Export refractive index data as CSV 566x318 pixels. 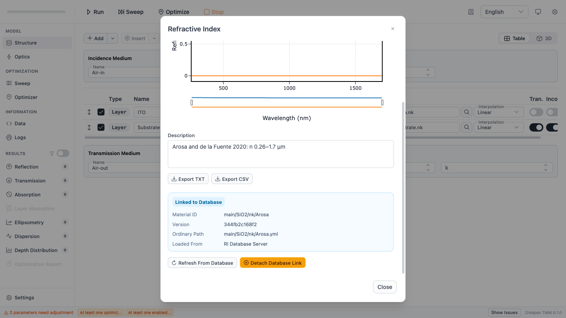232,178
